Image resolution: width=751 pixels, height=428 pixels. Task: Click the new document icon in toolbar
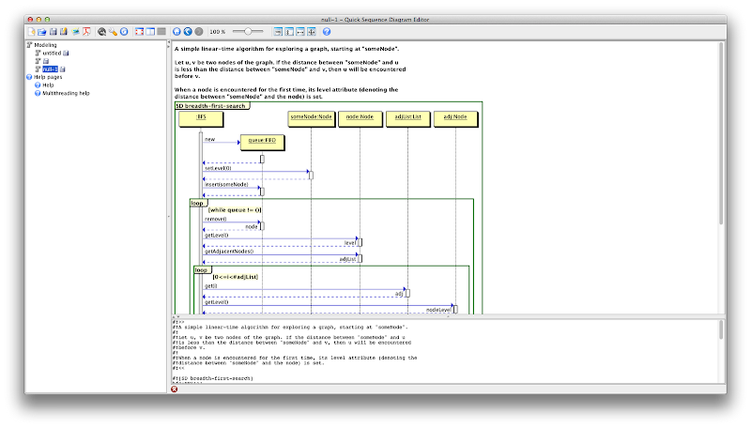pos(31,31)
